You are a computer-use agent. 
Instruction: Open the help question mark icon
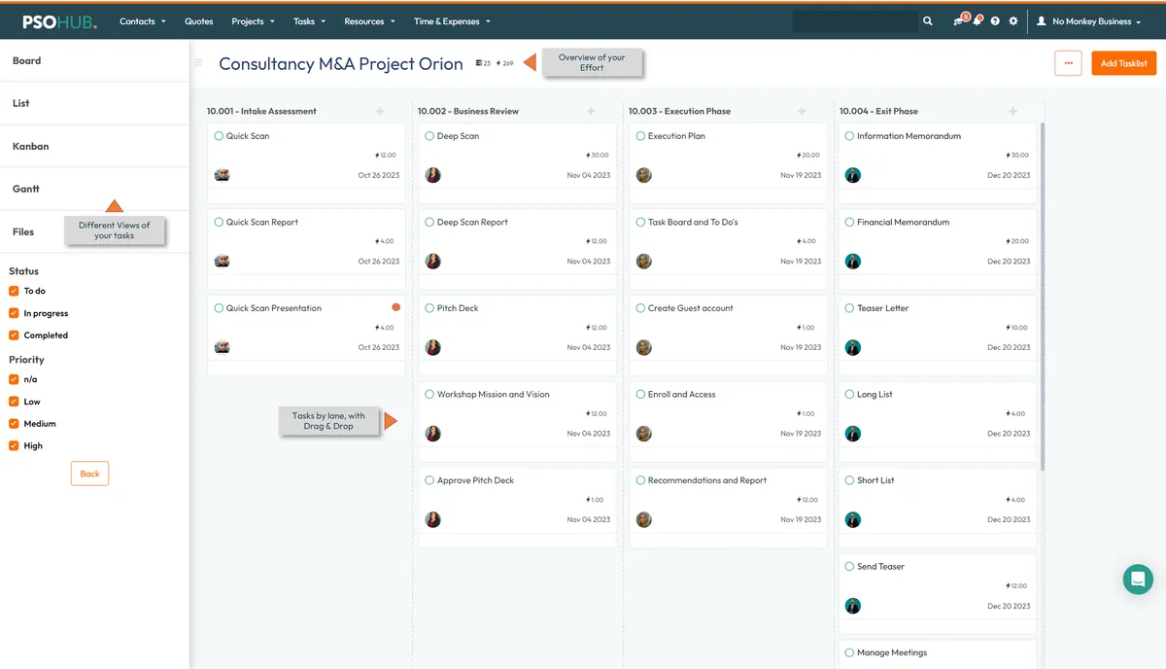click(x=995, y=20)
